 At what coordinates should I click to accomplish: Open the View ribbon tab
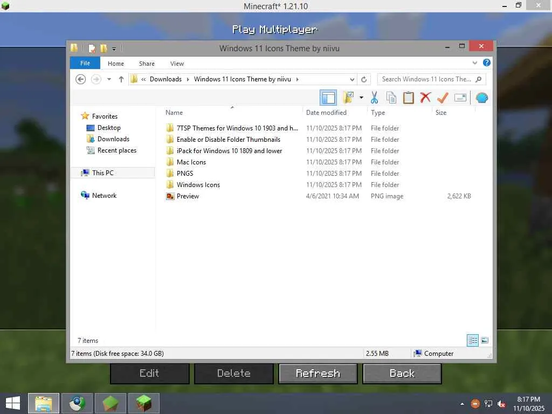click(x=177, y=64)
